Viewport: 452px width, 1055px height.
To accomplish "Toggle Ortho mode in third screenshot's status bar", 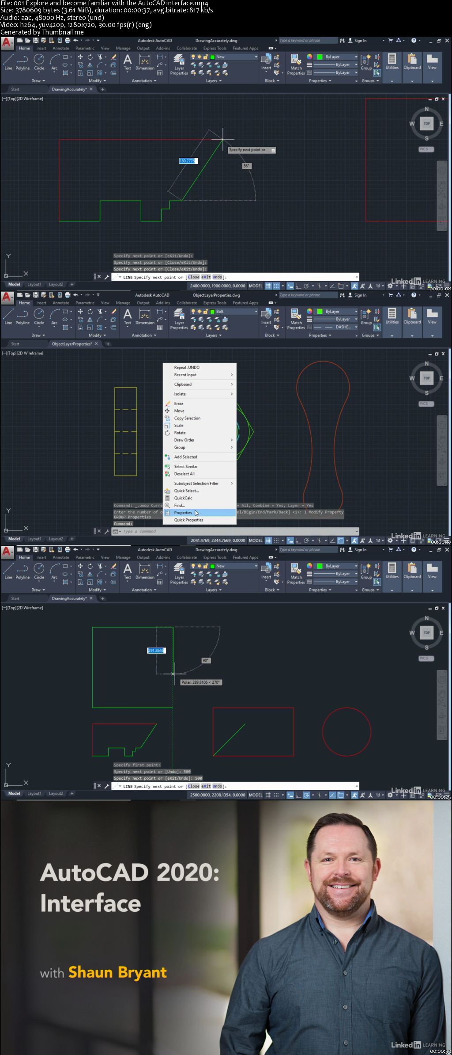I will click(x=298, y=795).
